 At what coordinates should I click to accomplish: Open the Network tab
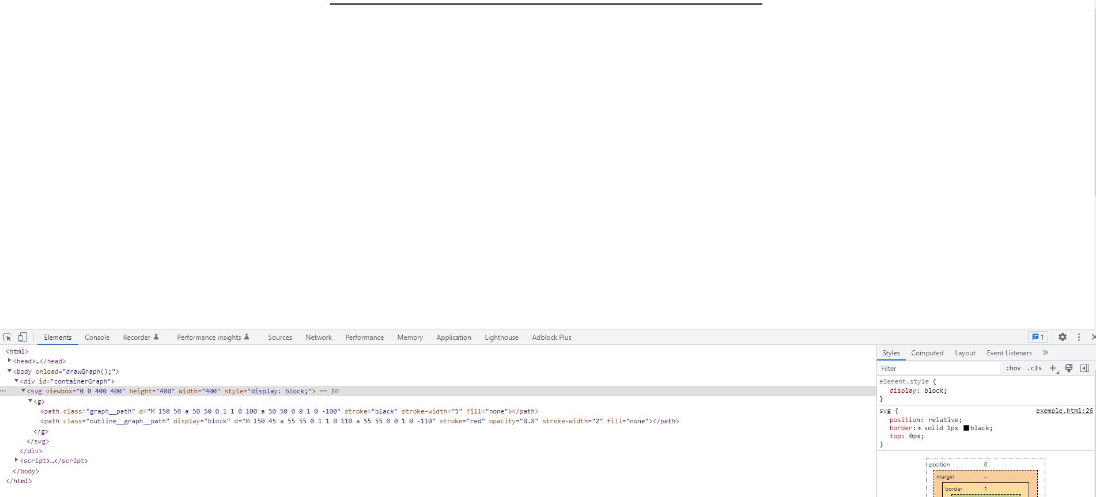(319, 337)
